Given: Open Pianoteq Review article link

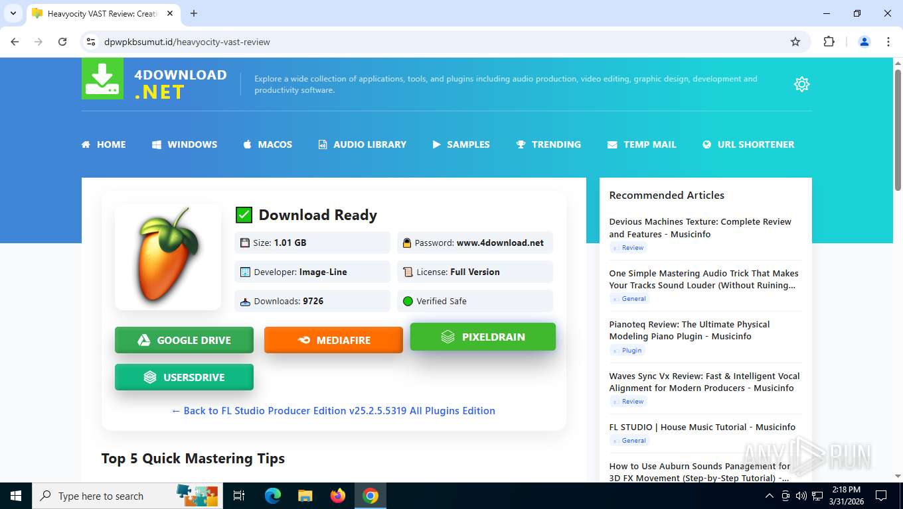Looking at the screenshot, I should (x=689, y=330).
